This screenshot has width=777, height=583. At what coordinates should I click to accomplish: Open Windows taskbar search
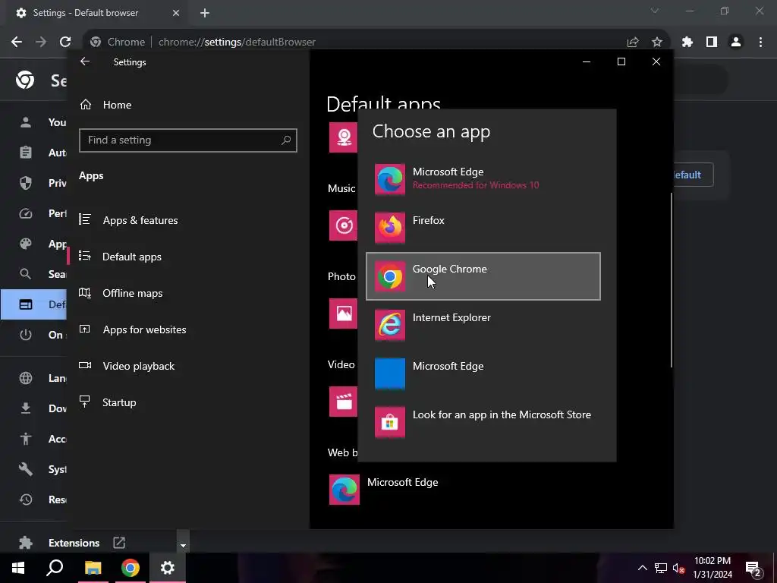point(55,568)
